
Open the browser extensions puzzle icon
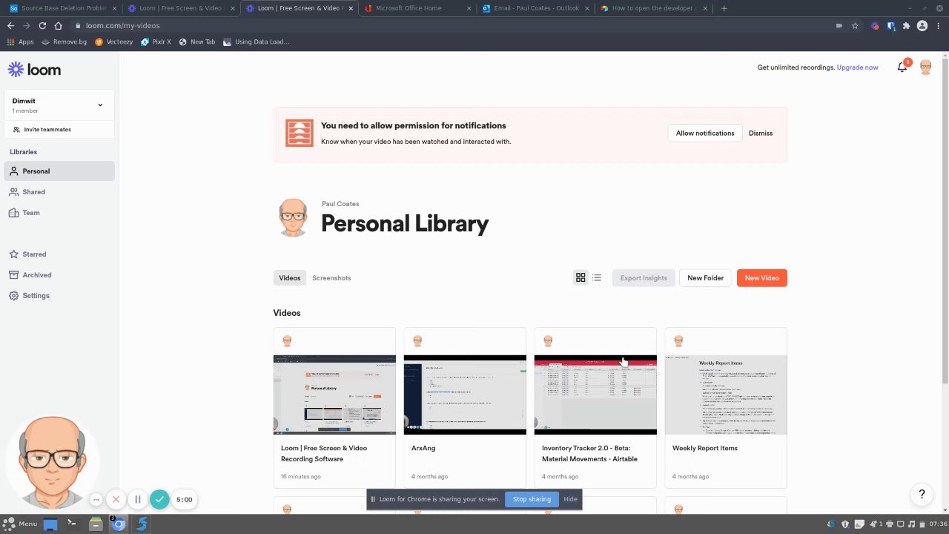tap(906, 25)
